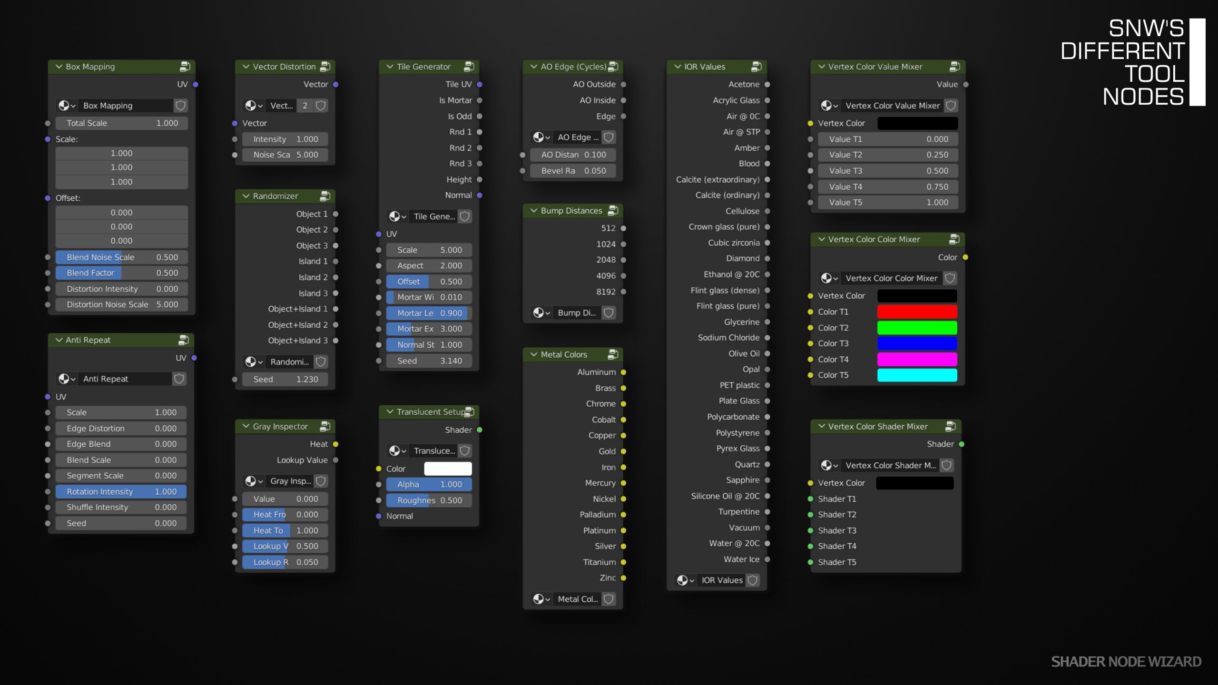Click the node group icon on Vector Distortion header

tap(325, 67)
